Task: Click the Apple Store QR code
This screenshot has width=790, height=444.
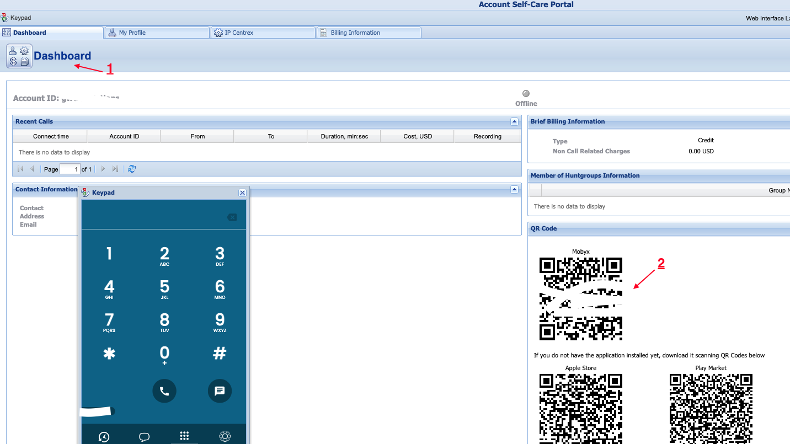Action: [581, 408]
